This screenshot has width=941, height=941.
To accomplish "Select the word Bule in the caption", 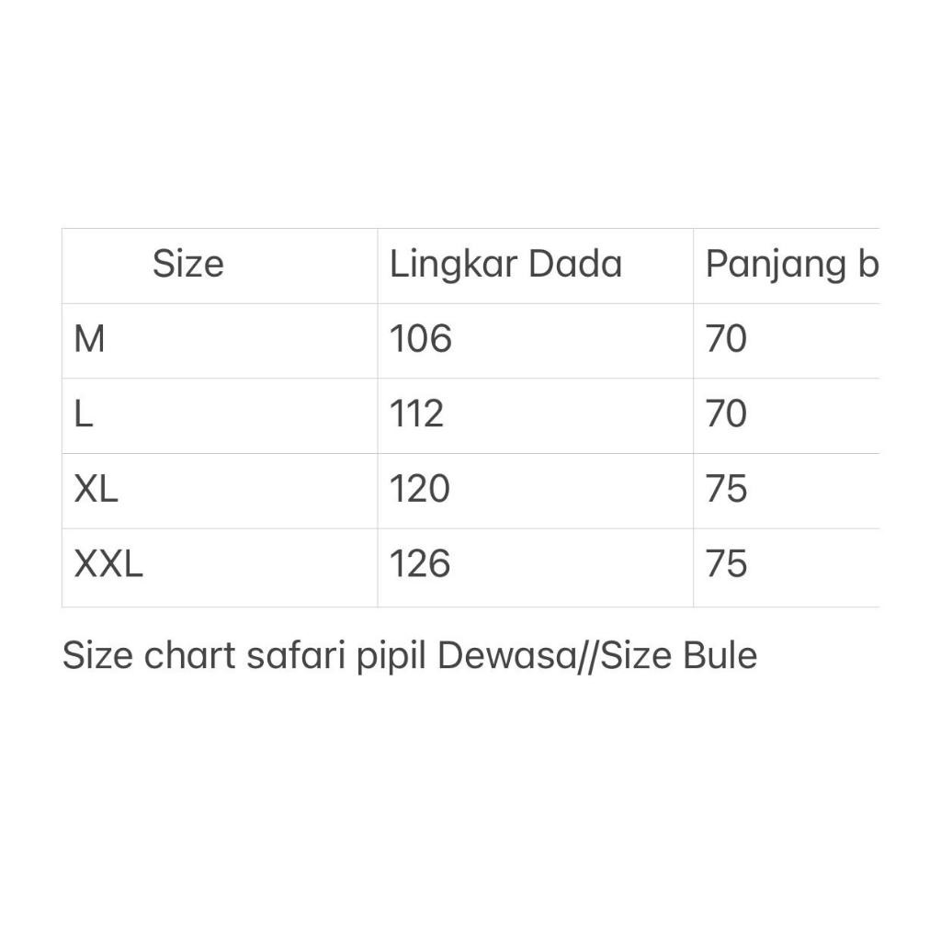I will [x=720, y=656].
